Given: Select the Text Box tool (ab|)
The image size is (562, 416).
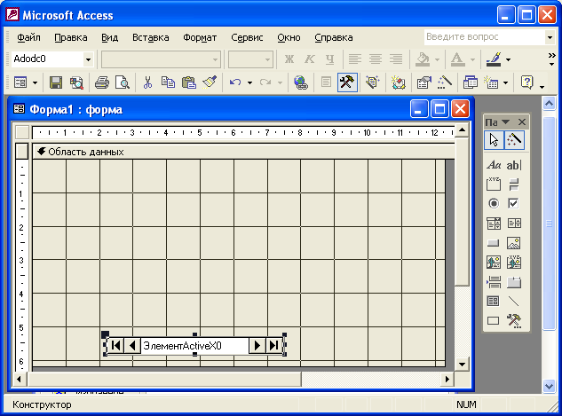Looking at the screenshot, I should 514,165.
